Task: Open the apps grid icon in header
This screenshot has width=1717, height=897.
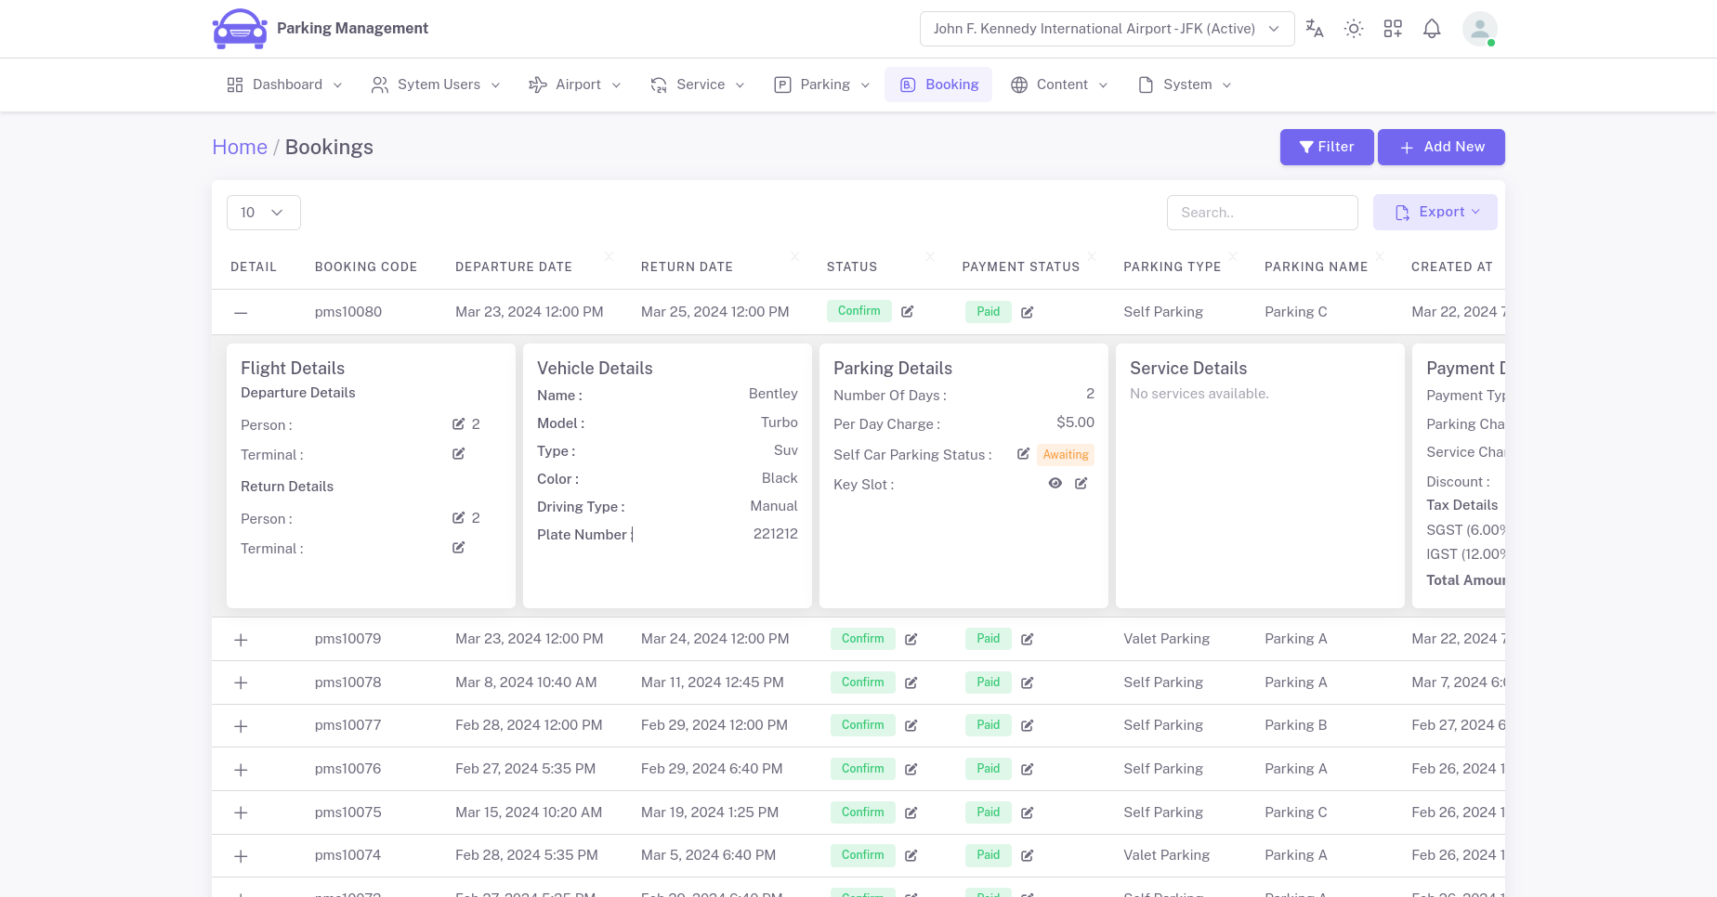Action: [x=1393, y=29]
